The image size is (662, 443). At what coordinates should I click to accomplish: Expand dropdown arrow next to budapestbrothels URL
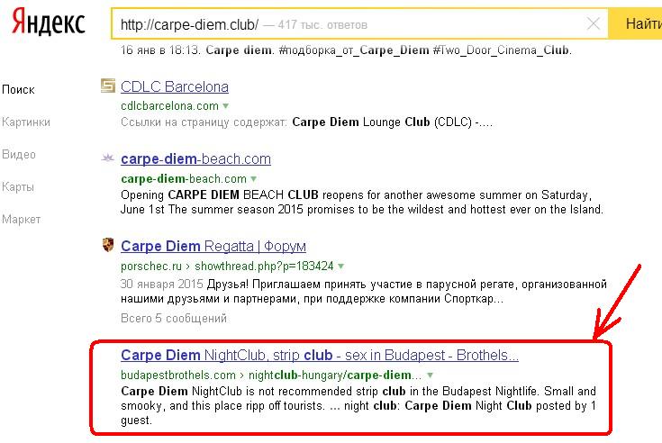pyautogui.click(x=431, y=375)
